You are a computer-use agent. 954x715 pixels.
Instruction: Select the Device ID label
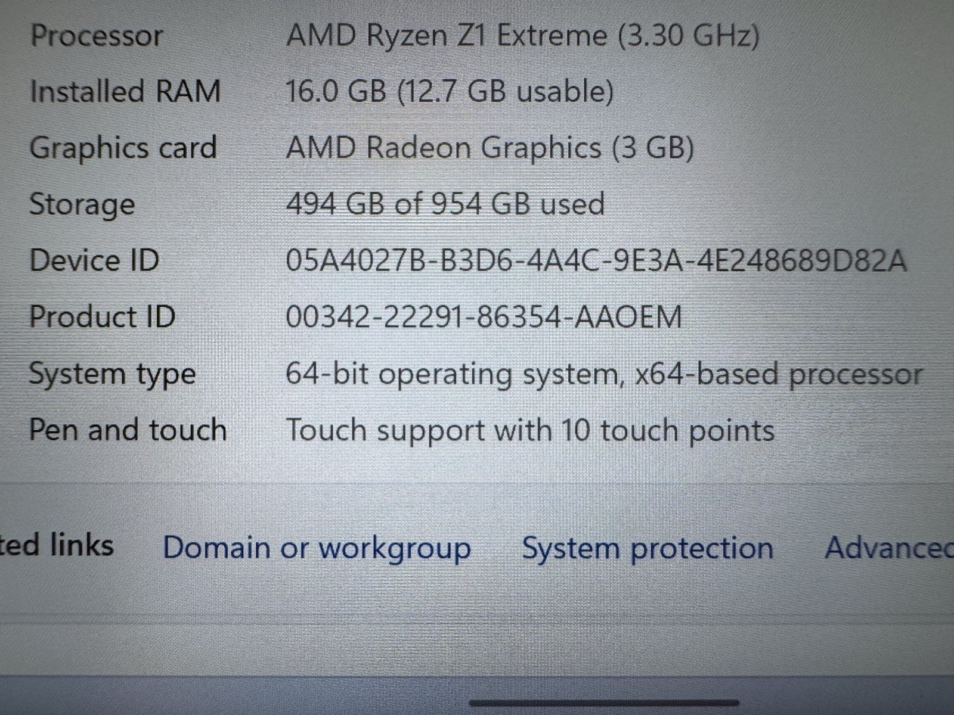[95, 260]
